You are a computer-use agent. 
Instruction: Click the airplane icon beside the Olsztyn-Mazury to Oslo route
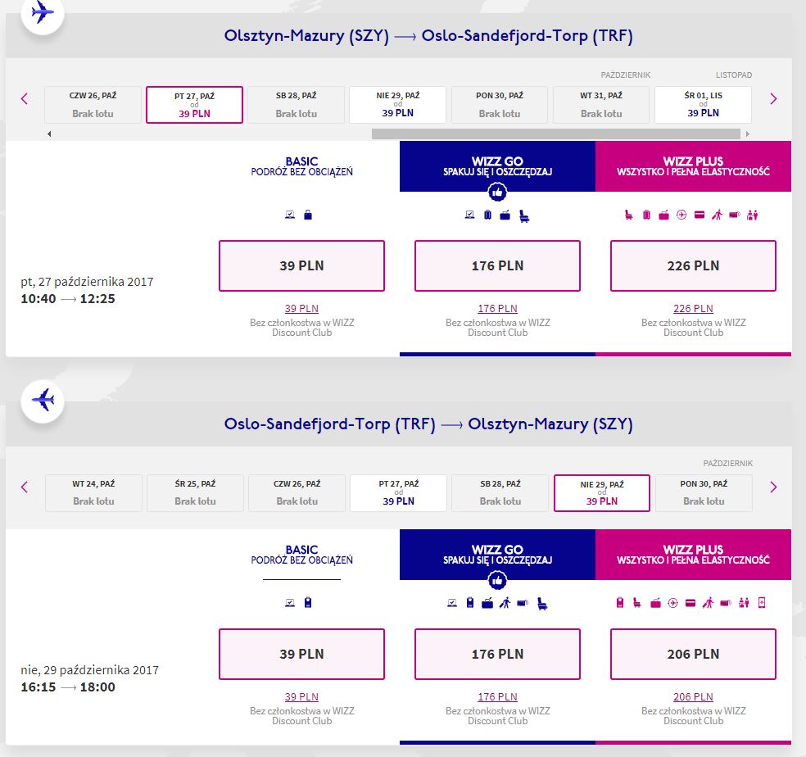click(43, 12)
